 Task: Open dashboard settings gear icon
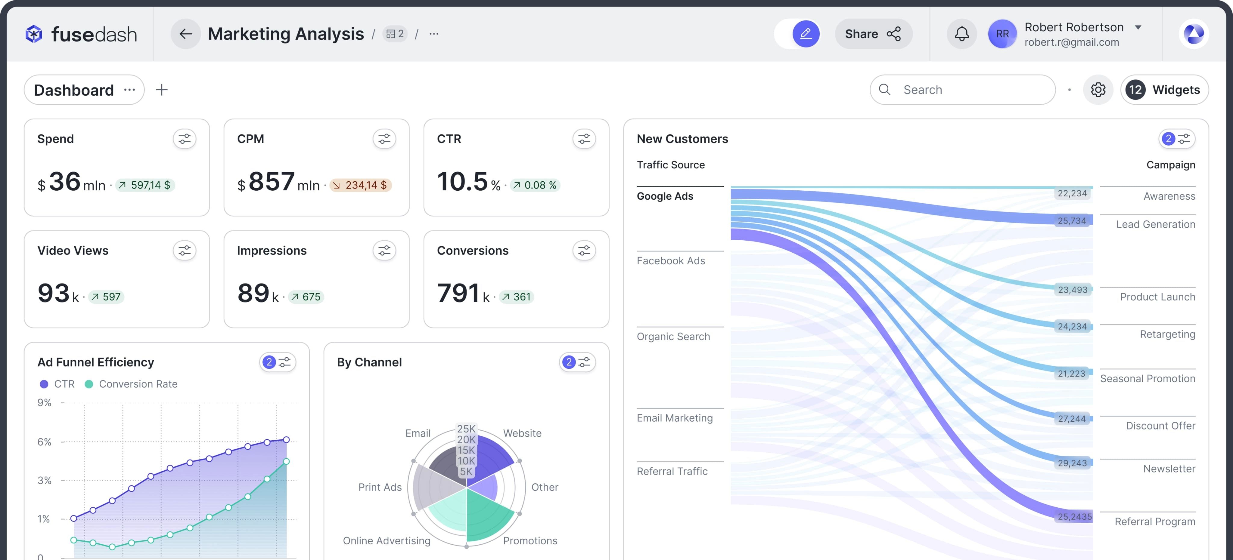coord(1098,90)
